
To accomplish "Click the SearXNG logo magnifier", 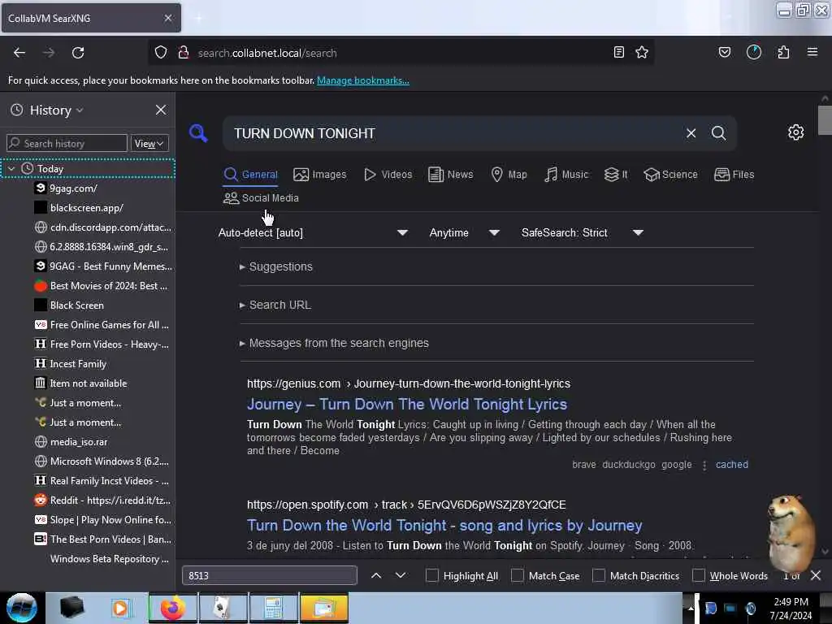I will [x=198, y=132].
